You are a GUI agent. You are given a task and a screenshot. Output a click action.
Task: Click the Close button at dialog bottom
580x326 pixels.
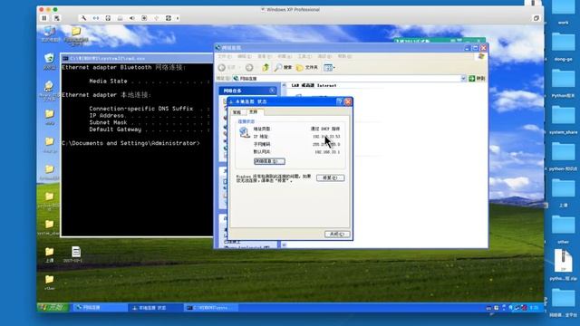[337, 234]
